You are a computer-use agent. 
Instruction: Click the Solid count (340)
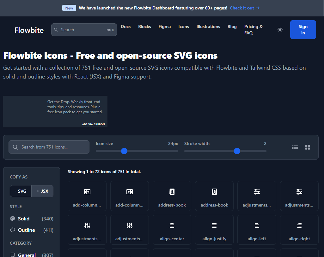pos(47,219)
